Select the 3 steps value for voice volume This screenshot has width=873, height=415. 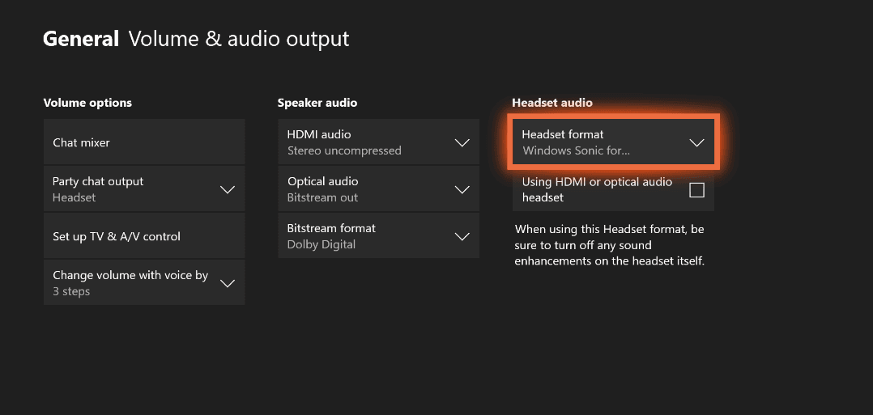point(71,292)
